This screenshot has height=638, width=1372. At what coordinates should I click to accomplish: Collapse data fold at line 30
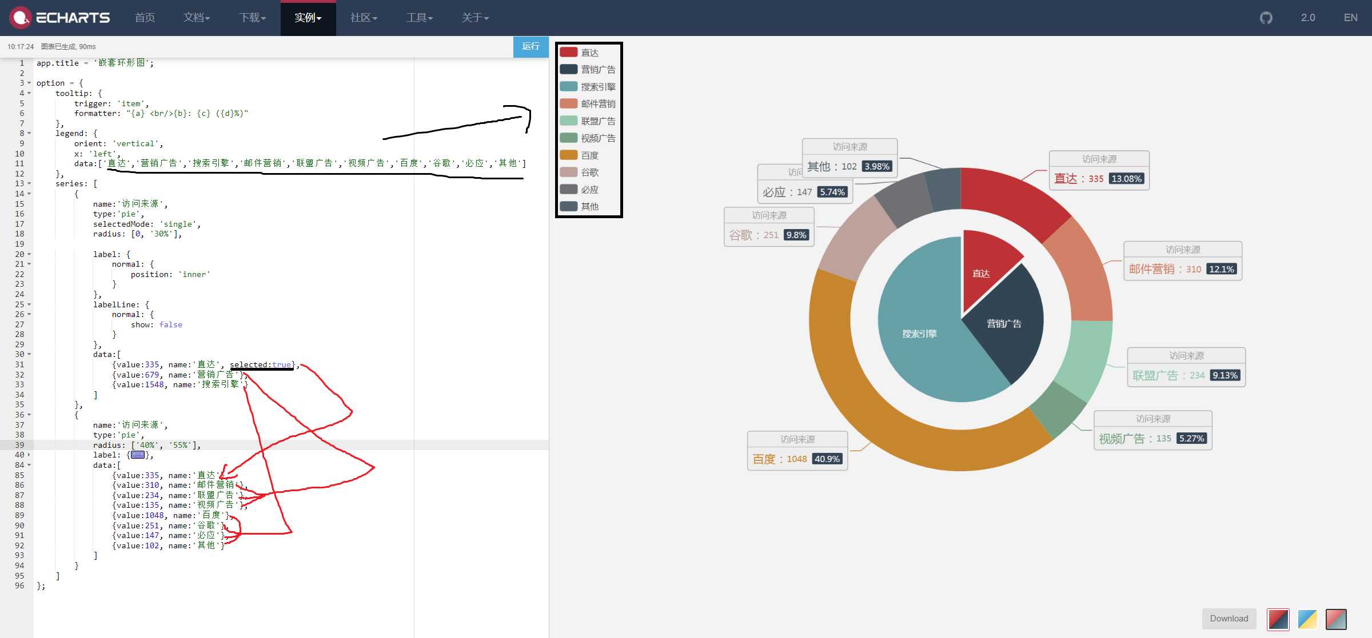[x=29, y=355]
